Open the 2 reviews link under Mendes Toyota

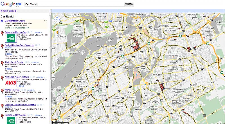click(x=8, y=97)
